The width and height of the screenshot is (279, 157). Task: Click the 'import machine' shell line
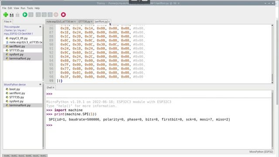(x=68, y=110)
